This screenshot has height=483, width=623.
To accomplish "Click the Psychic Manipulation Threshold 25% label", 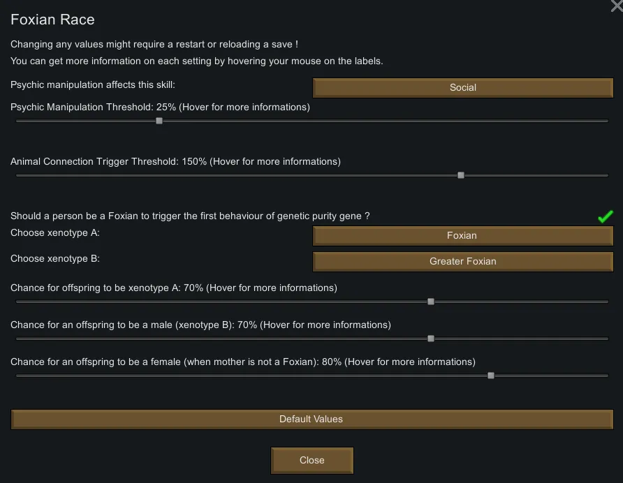I will click(x=160, y=107).
